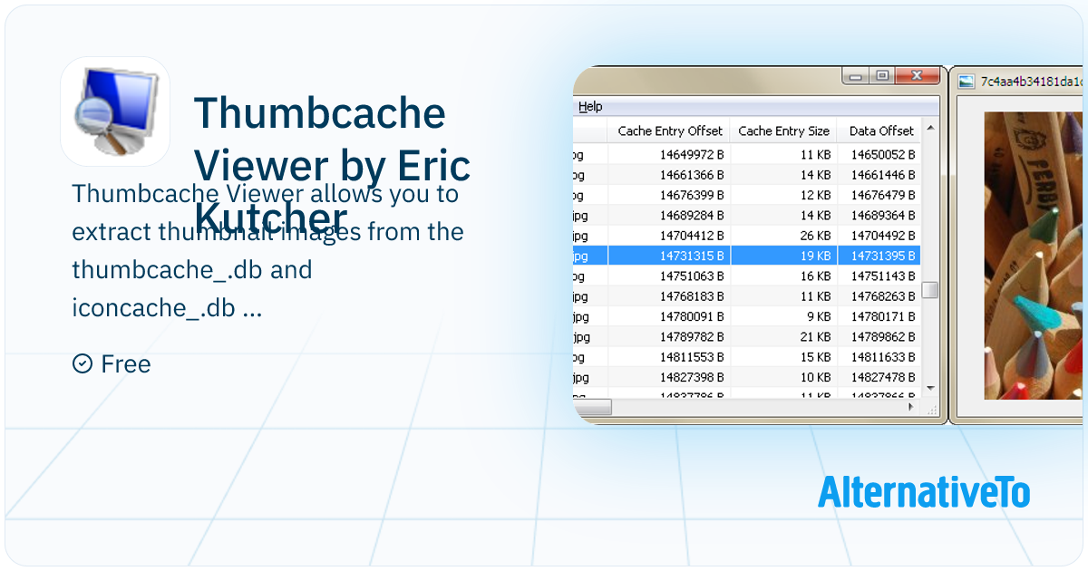Close the Thumbcache Viewer window

click(917, 76)
